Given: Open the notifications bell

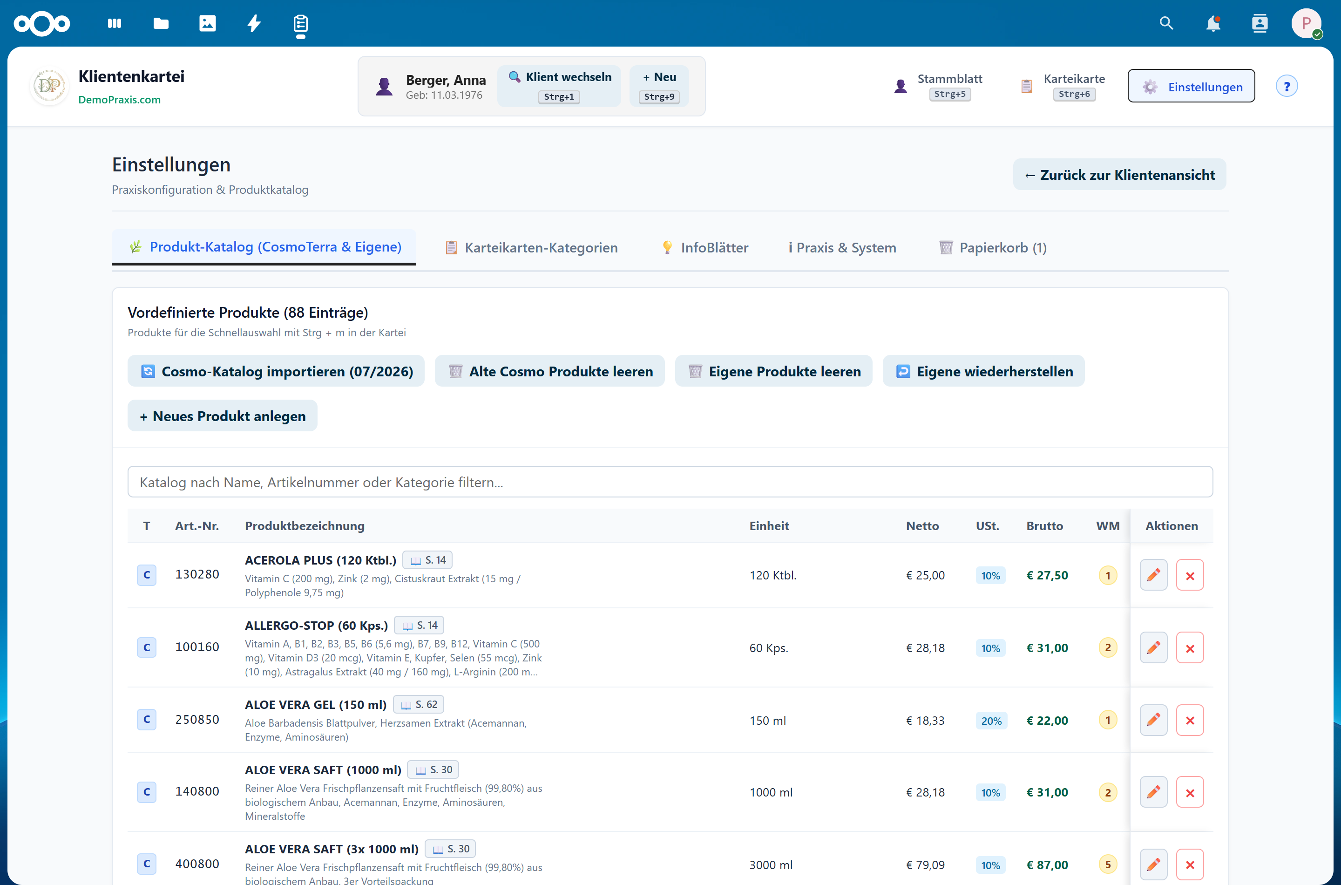Looking at the screenshot, I should [x=1213, y=23].
